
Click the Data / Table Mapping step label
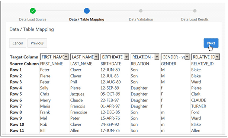coord(87,19)
